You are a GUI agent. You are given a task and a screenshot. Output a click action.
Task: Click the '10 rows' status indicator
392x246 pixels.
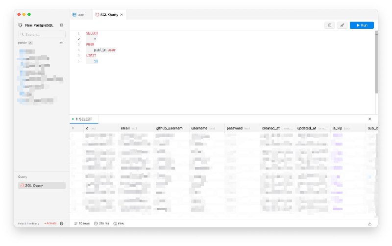82,223
